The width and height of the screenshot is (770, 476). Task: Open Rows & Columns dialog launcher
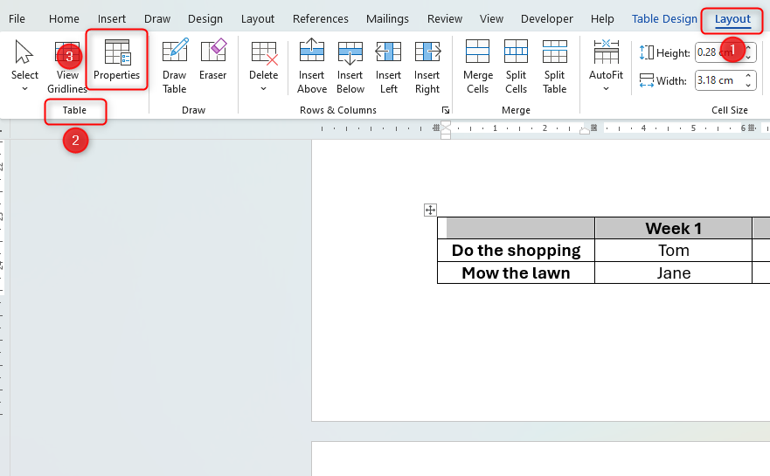pyautogui.click(x=446, y=110)
